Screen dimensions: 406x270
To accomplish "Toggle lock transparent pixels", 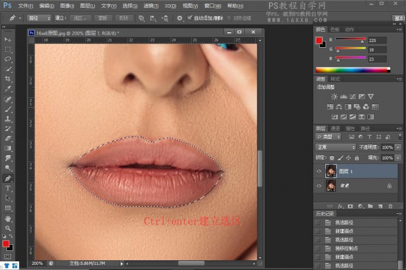I will coord(332,158).
